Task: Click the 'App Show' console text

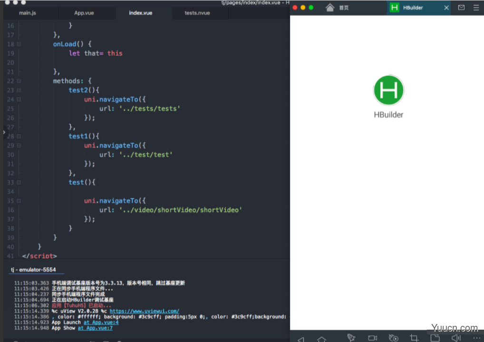Action: tap(63, 328)
